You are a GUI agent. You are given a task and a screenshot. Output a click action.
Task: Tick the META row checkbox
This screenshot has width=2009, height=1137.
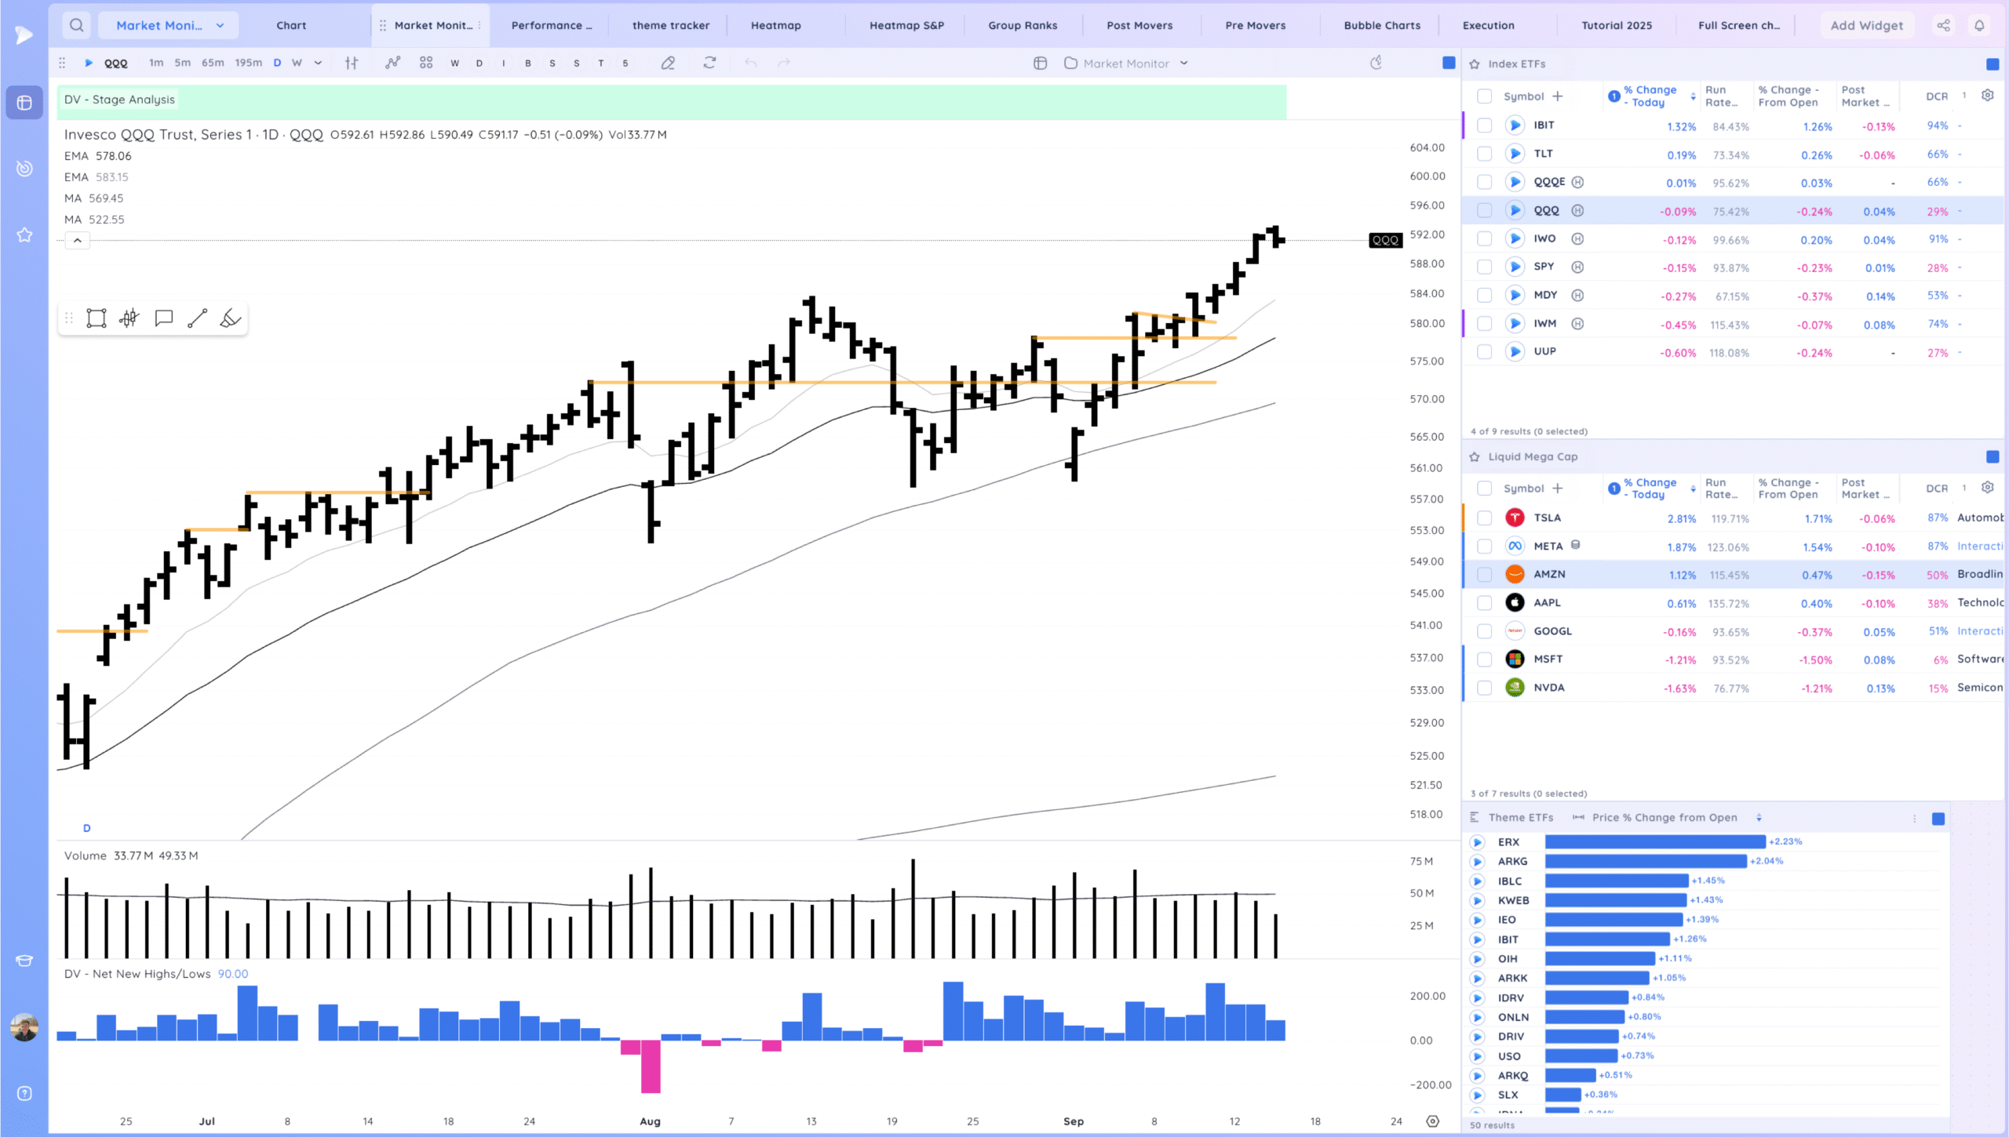(1484, 546)
